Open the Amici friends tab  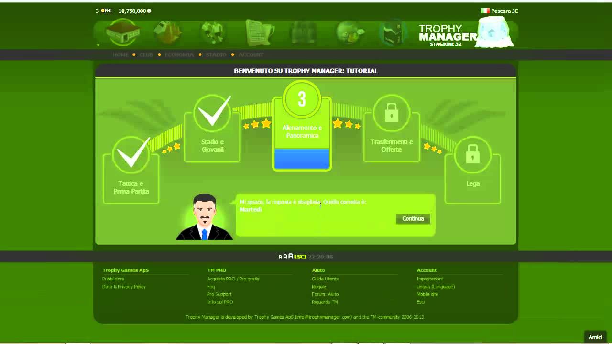(x=595, y=337)
